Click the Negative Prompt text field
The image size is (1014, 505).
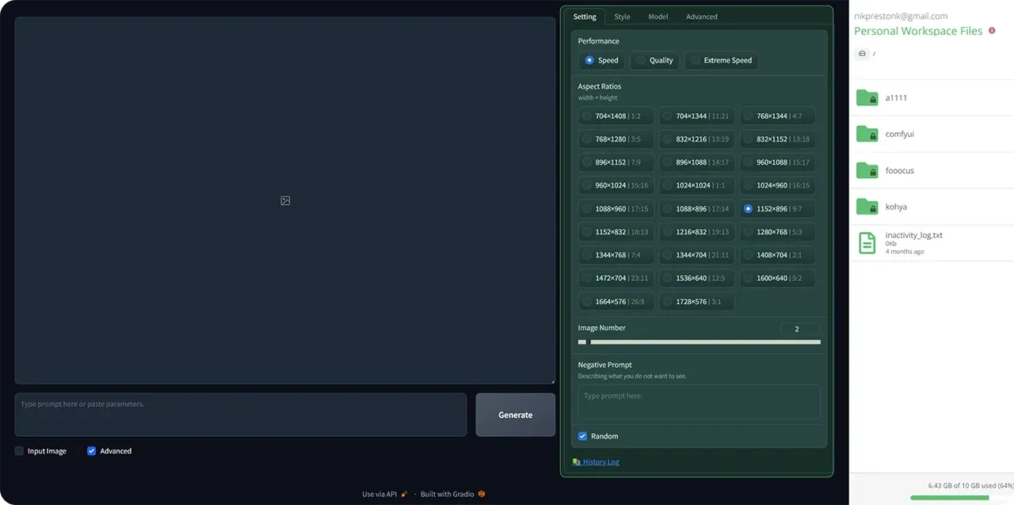(699, 401)
